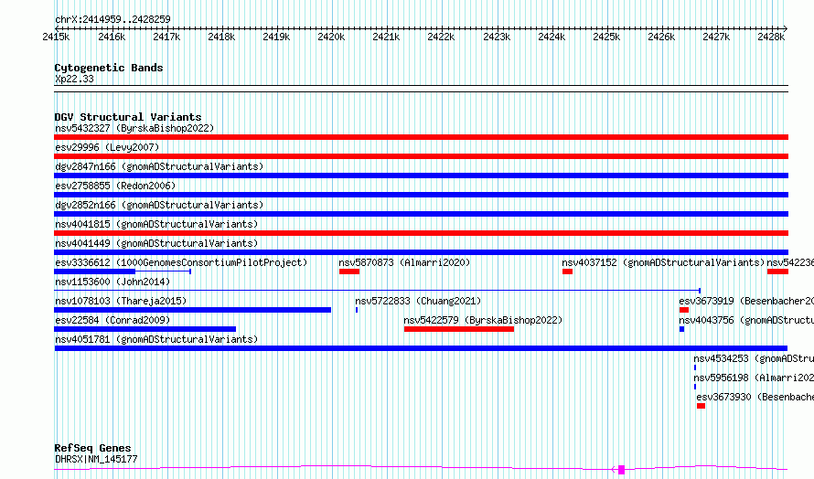Image resolution: width=814 pixels, height=479 pixels.
Task: Select the nsv4041449 gnomAD variant label
Action: click(x=156, y=243)
